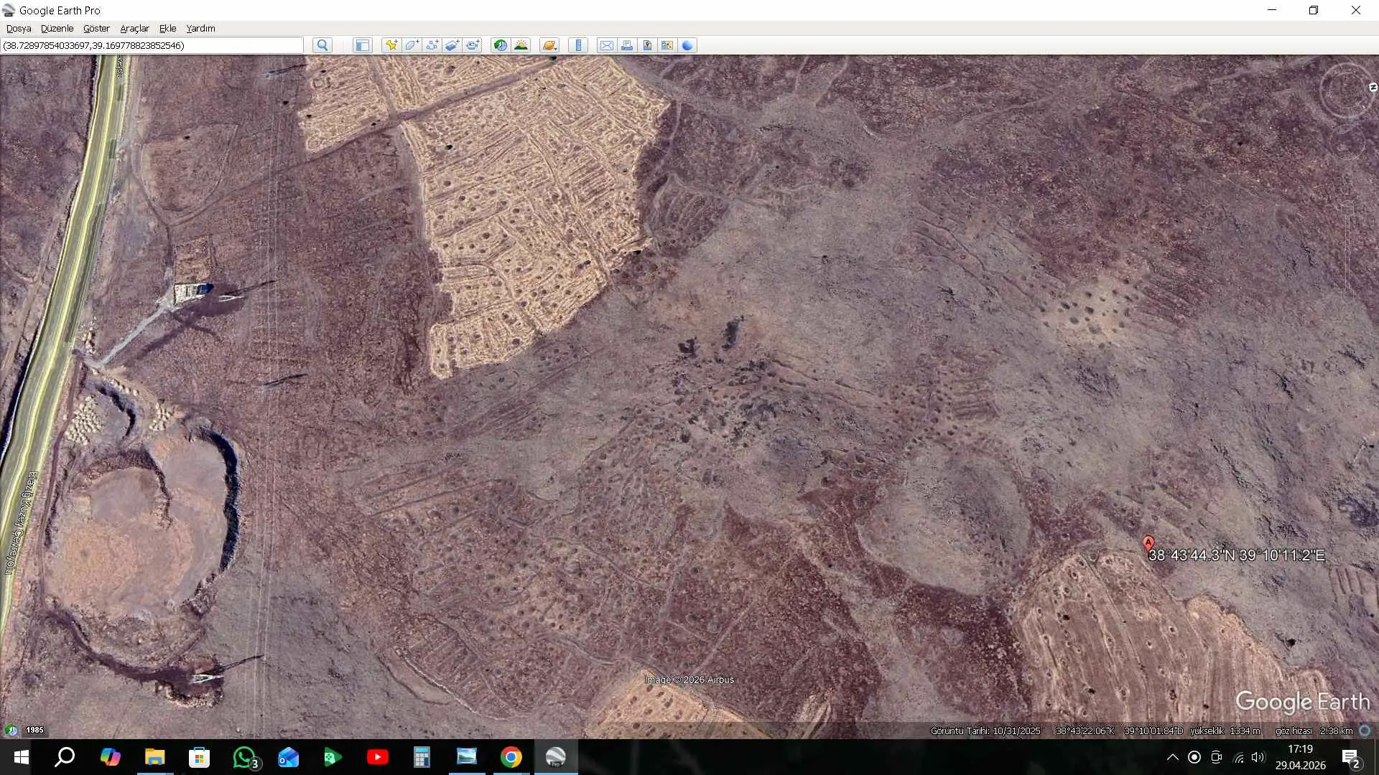Screen dimensions: 1379x775
Task: Open Windows Start menu
Action: coord(22,757)
